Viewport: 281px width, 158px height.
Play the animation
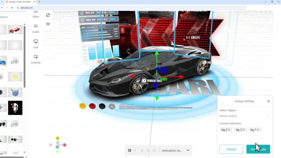[136, 150]
